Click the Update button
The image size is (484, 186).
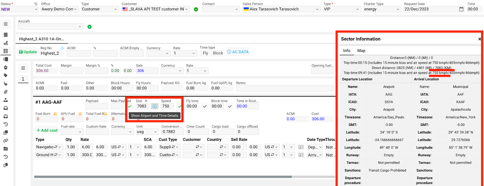(28, 52)
